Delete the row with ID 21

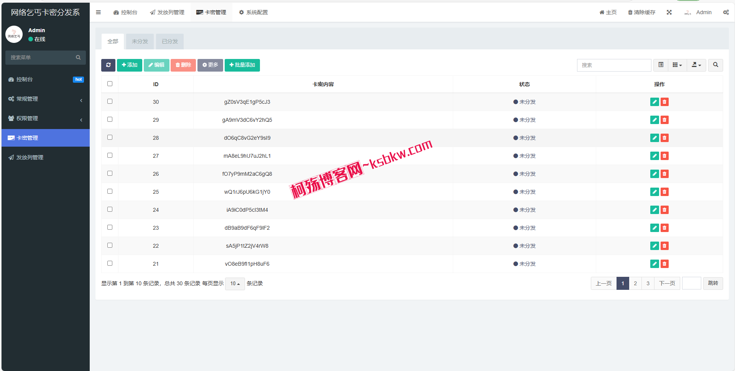pos(664,264)
